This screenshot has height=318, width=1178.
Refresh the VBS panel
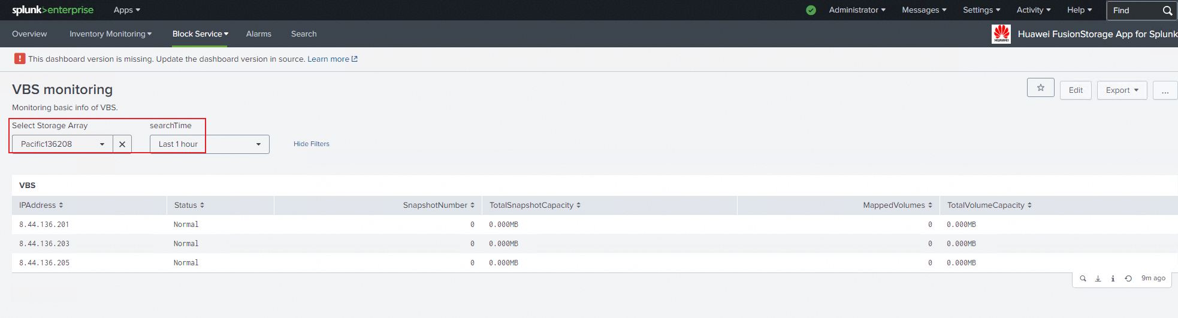tap(1128, 278)
